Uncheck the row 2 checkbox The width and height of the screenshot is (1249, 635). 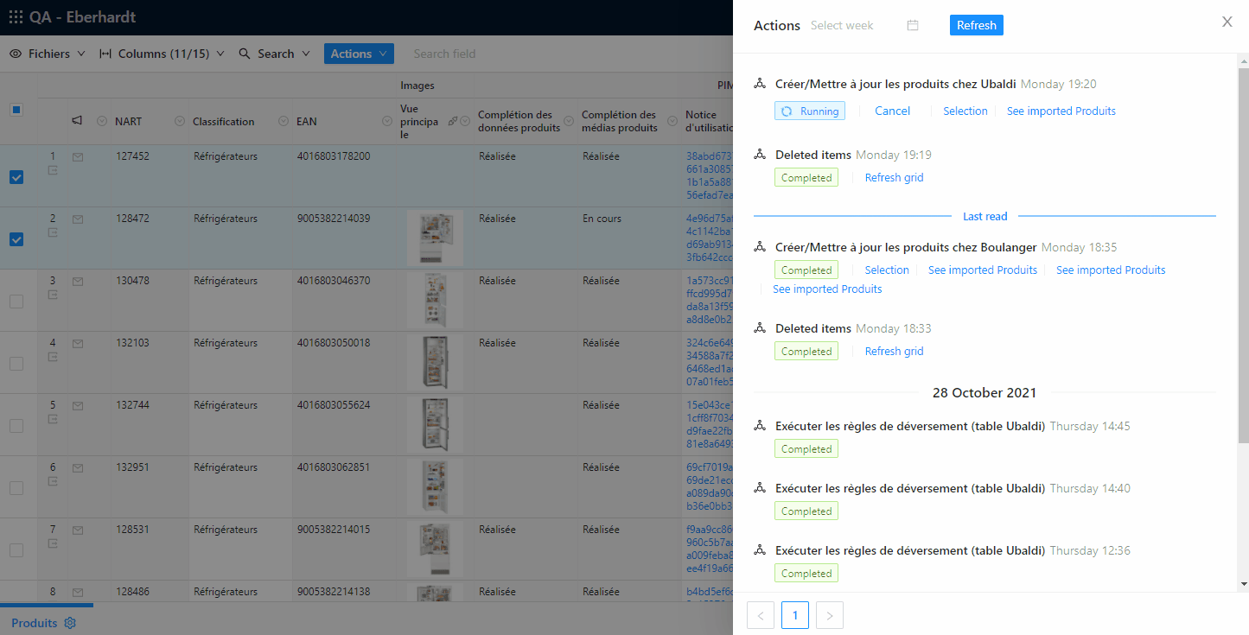point(16,239)
